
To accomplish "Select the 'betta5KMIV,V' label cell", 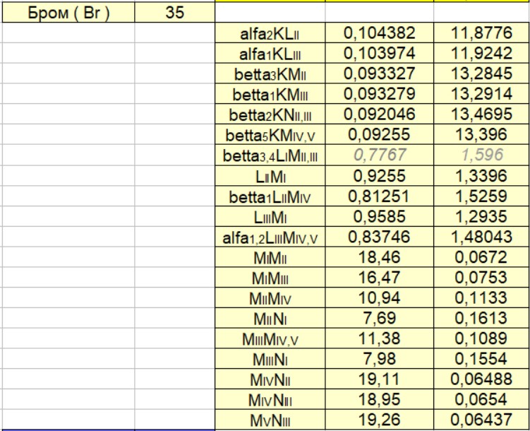I will click(x=270, y=135).
